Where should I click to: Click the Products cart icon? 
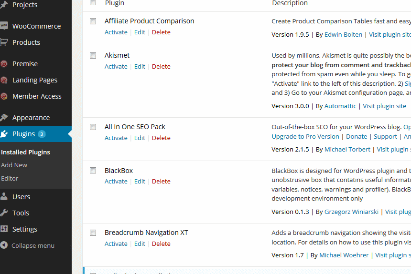tap(4, 42)
